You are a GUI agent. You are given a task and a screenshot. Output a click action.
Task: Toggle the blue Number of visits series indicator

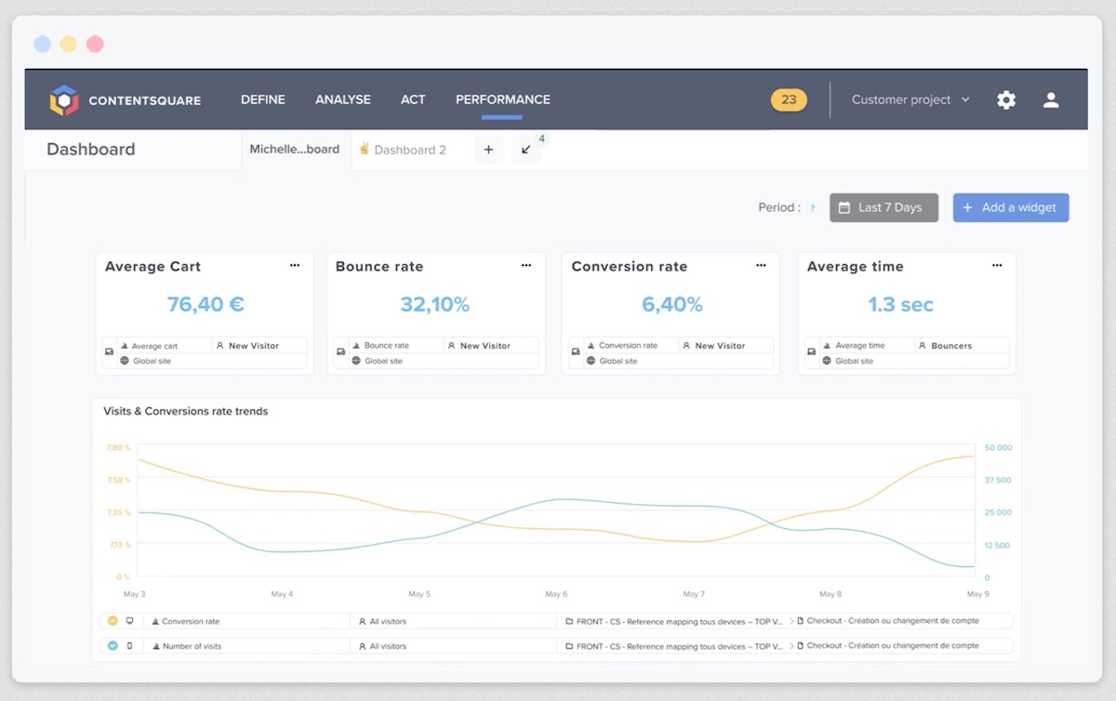coord(111,644)
